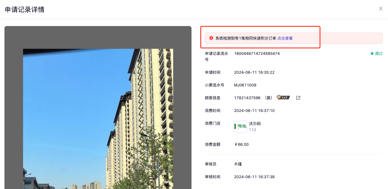Screen dimensions: 388x189
Task: Click the store ID 112 text
Action: (x=252, y=130)
